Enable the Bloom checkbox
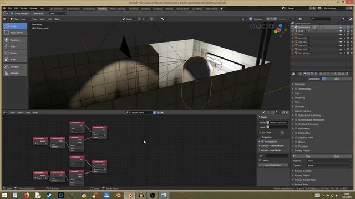This screenshot has width=355, height=199. tap(296, 142)
